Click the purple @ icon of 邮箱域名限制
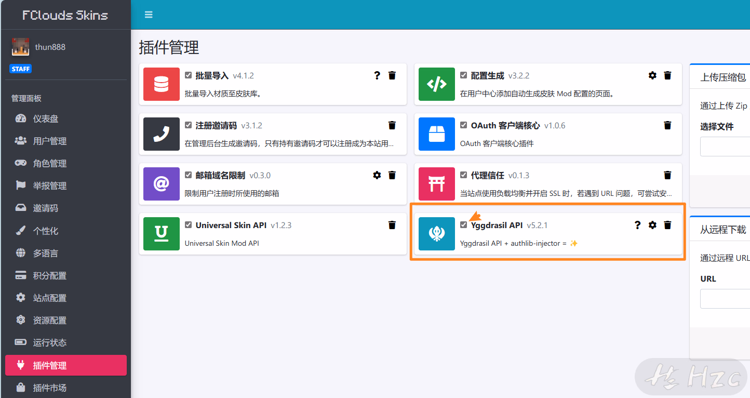Viewport: 750px width, 398px height. point(162,184)
